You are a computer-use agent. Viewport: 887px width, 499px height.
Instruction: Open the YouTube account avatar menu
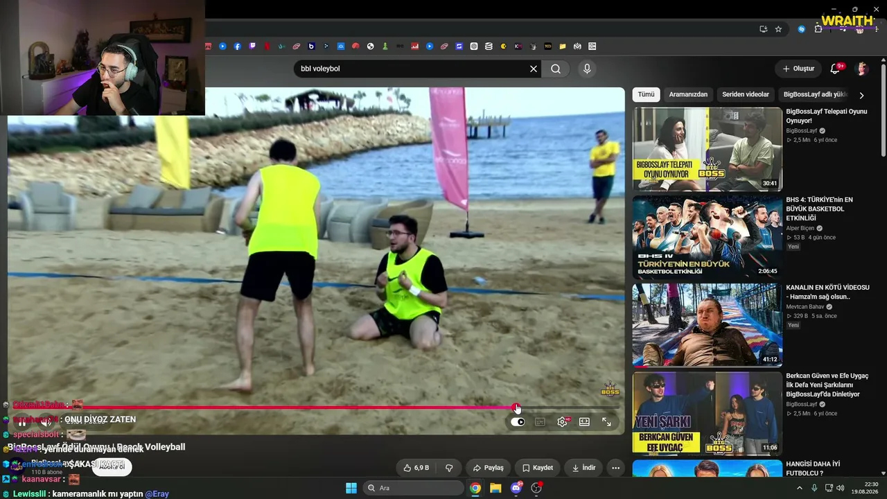click(862, 69)
